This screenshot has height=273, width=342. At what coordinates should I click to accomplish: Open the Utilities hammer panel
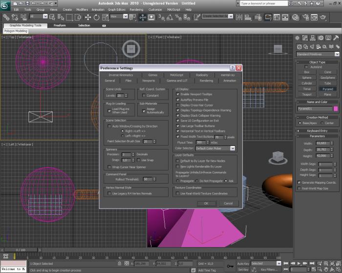click(x=336, y=38)
